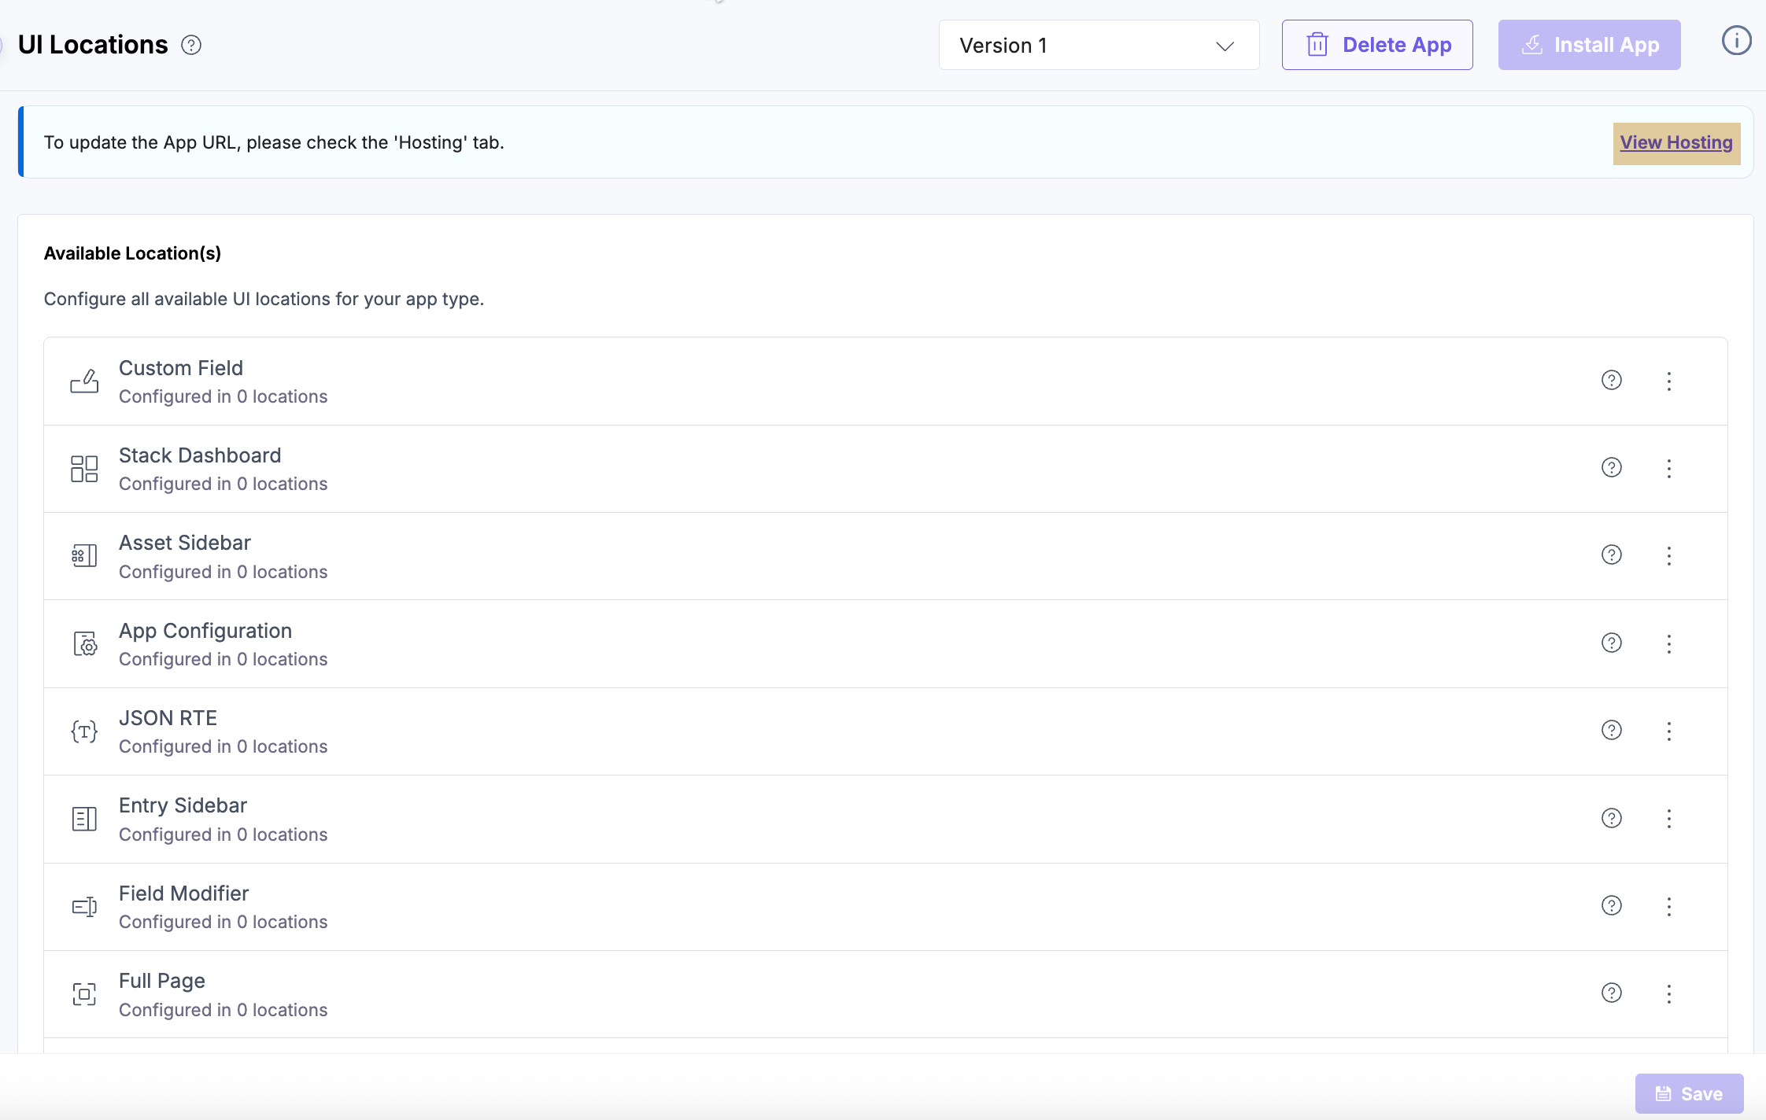The height and width of the screenshot is (1120, 1766).
Task: Click the Delete App button
Action: [x=1376, y=46]
